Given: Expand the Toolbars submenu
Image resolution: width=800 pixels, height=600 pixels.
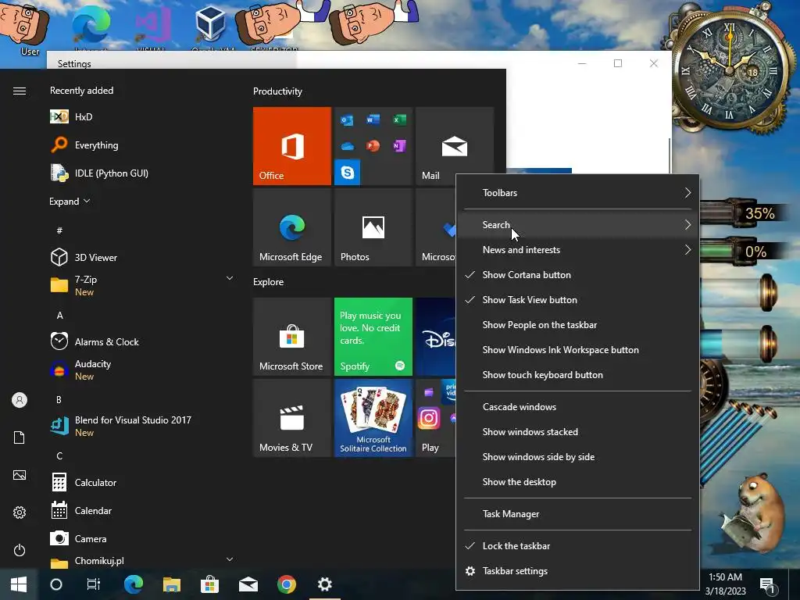Looking at the screenshot, I should 577,193.
